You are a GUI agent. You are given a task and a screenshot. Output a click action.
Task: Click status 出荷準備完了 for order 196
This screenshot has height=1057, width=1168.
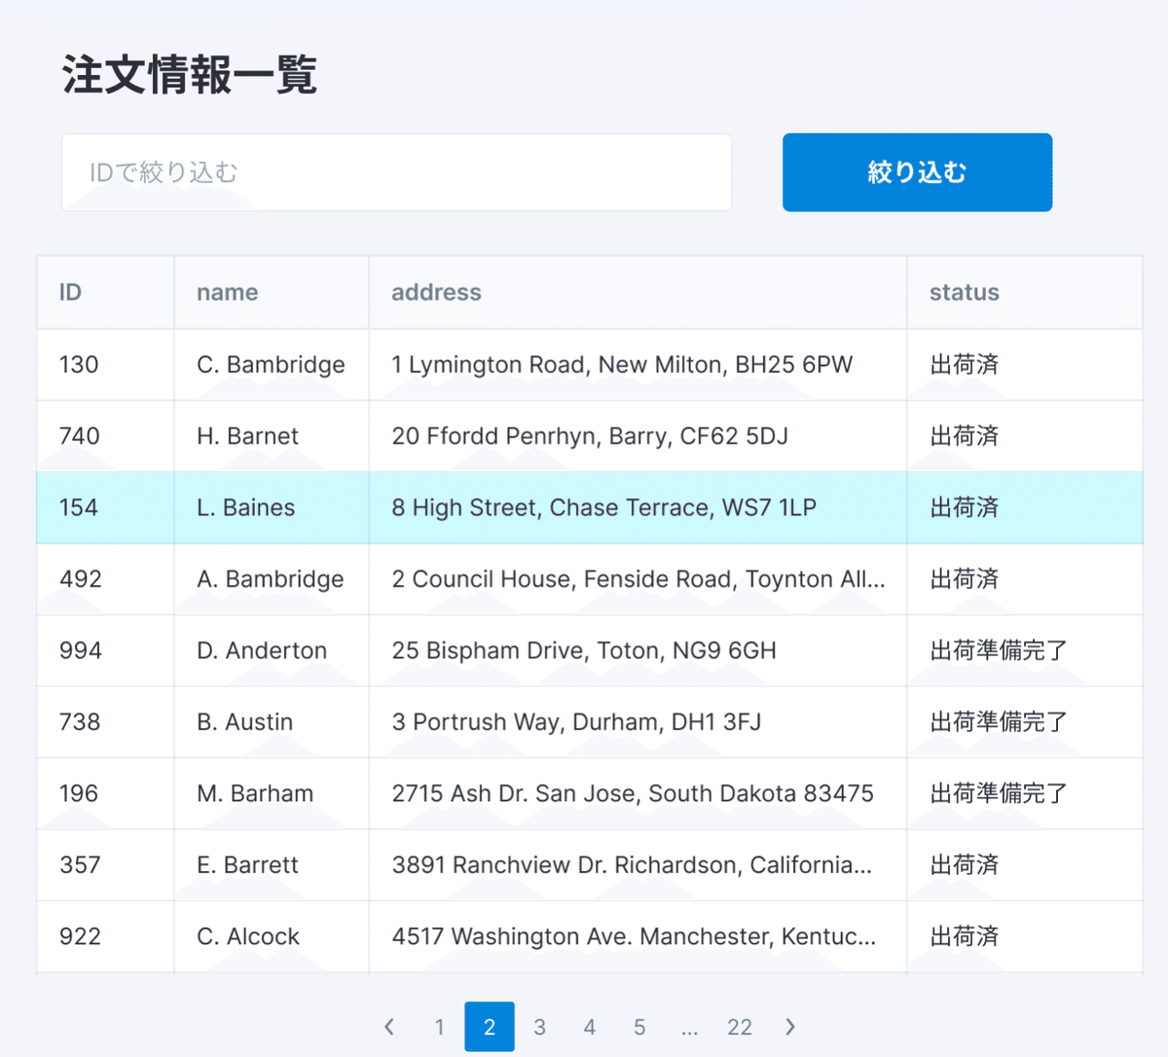[999, 793]
